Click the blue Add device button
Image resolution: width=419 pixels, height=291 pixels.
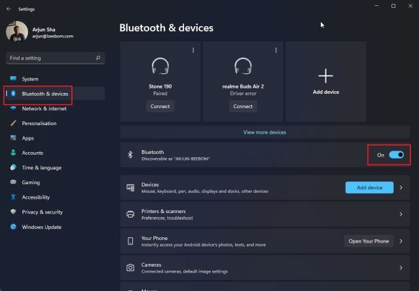[369, 187]
